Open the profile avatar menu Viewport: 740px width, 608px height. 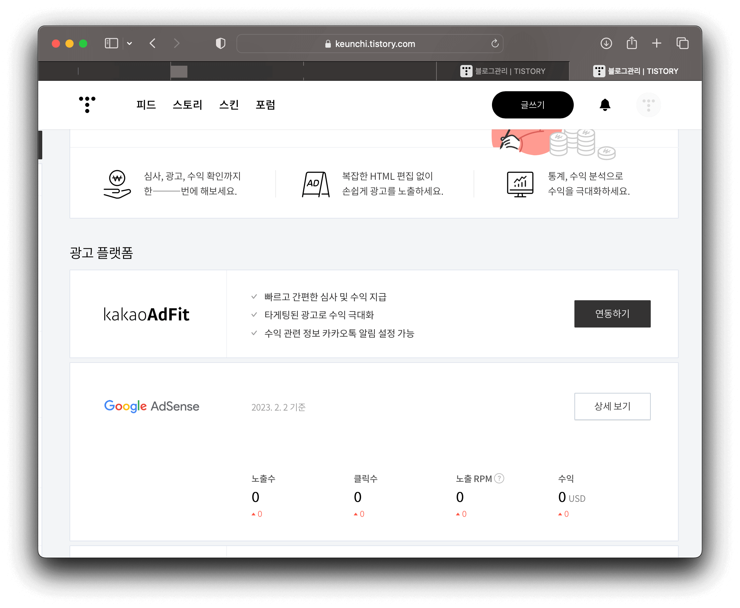pyautogui.click(x=648, y=105)
